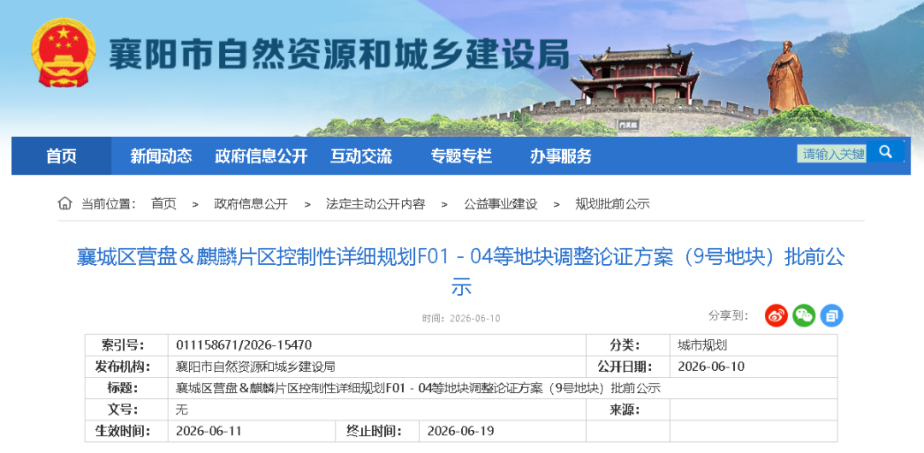Click the 标题 row title text
Screen dimensions: 924x453
(x=418, y=387)
